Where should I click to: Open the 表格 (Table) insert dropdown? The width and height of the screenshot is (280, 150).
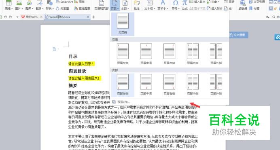[x=8, y=5]
